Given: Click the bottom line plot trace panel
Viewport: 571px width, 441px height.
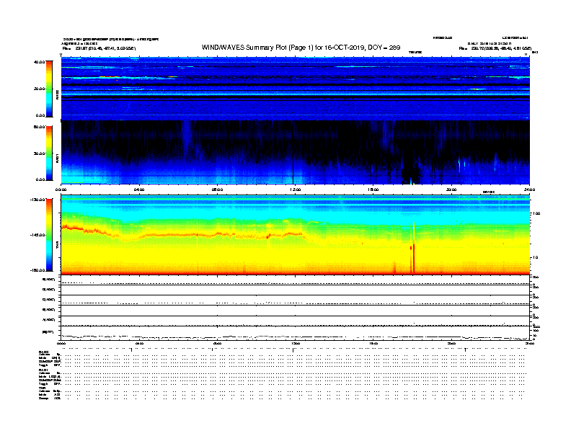Looking at the screenshot, I should (x=296, y=334).
